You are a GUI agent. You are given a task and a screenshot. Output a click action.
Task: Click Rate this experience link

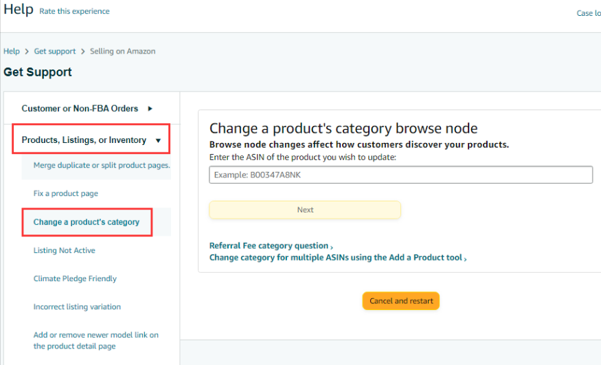74,12
